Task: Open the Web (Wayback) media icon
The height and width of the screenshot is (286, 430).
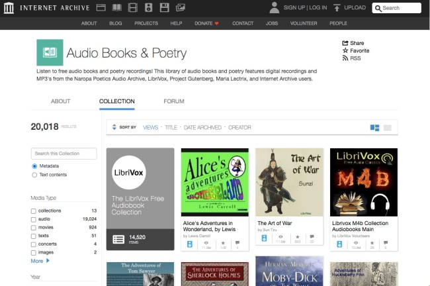Action: click(x=101, y=7)
